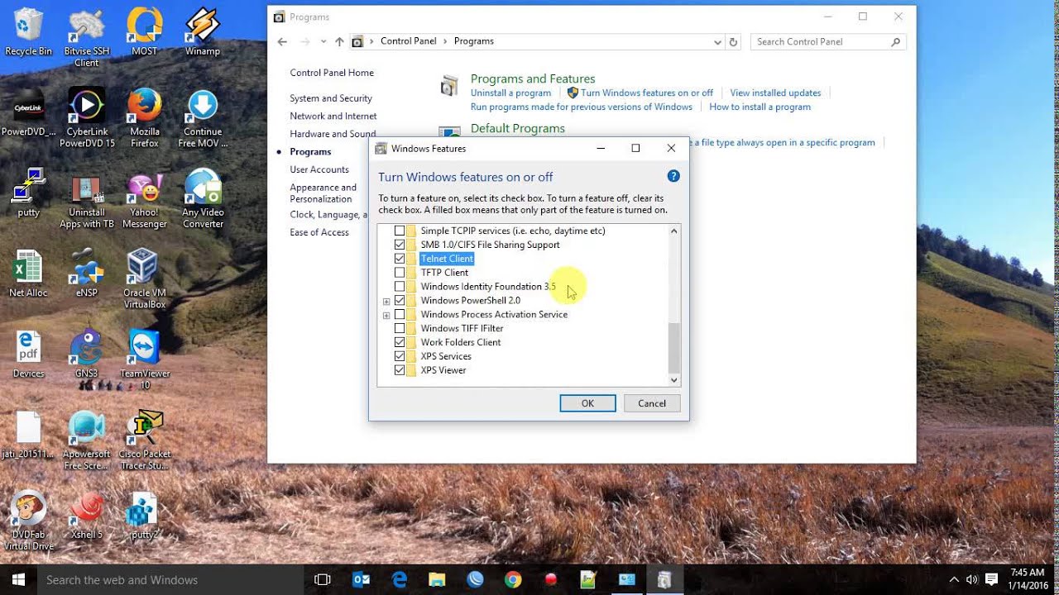The width and height of the screenshot is (1059, 595).
Task: Open Cisco Packet Tracer desktop icon
Action: (144, 440)
